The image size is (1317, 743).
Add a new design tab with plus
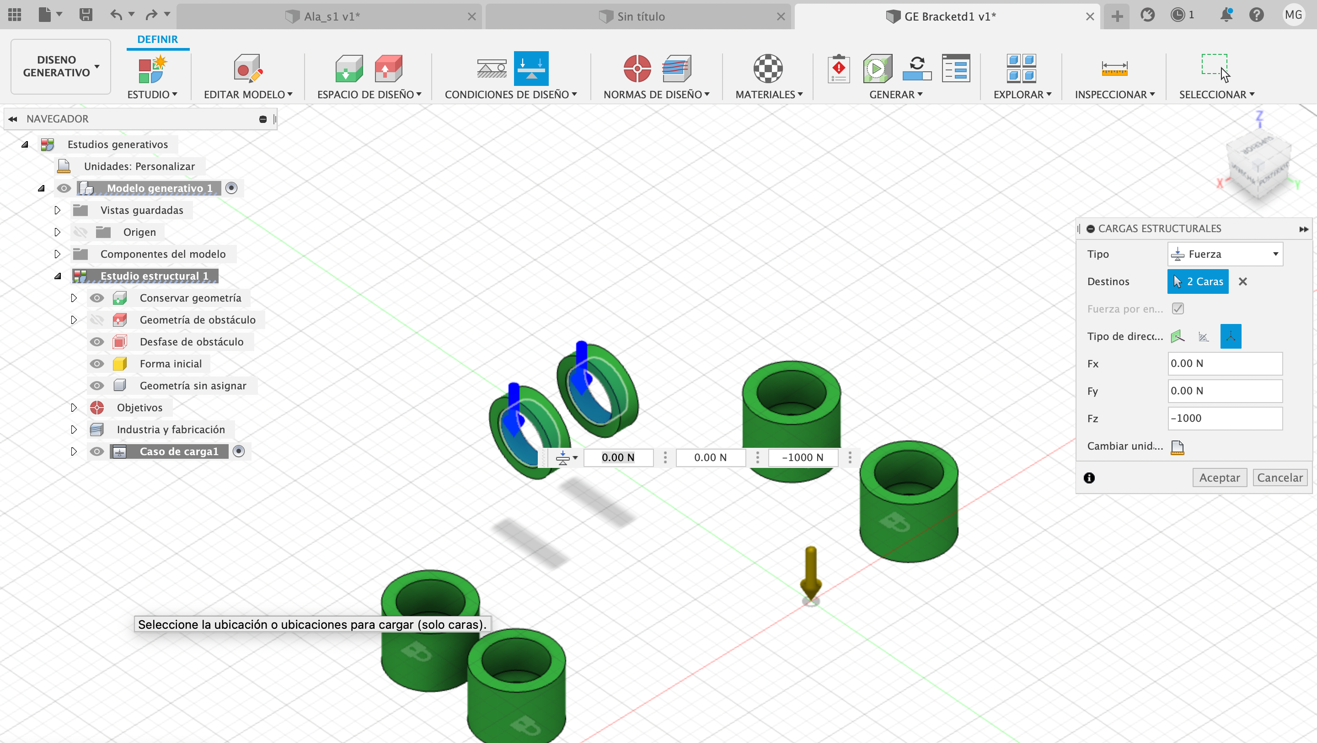(x=1117, y=16)
